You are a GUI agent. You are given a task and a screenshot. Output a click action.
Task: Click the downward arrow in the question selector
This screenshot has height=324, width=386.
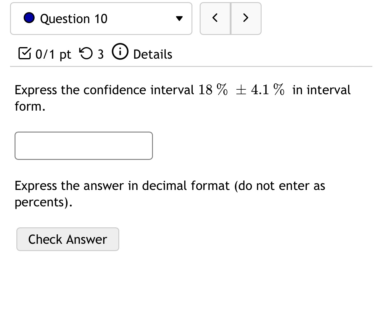click(179, 19)
